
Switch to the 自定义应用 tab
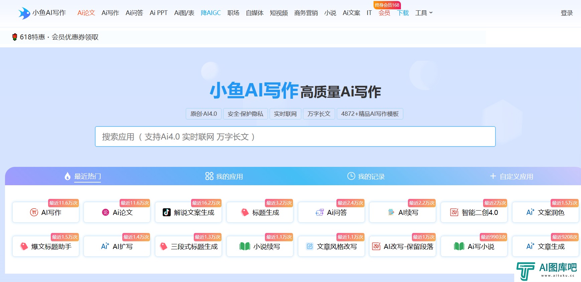point(512,176)
